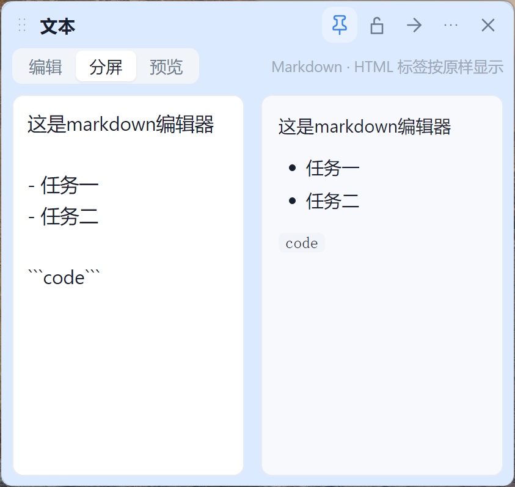This screenshot has width=515, height=487.
Task: Click the editor line 这是markdown编辑器
Action: [x=120, y=124]
